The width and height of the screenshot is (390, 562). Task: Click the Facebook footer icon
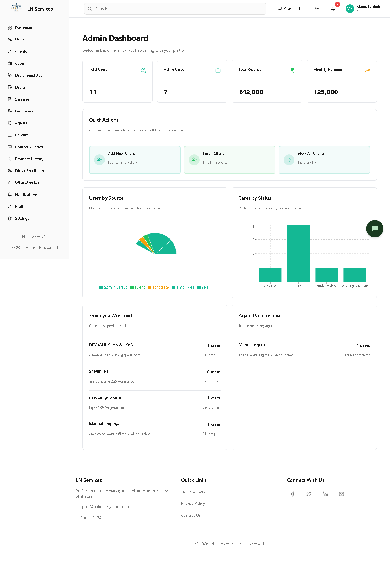click(x=293, y=494)
